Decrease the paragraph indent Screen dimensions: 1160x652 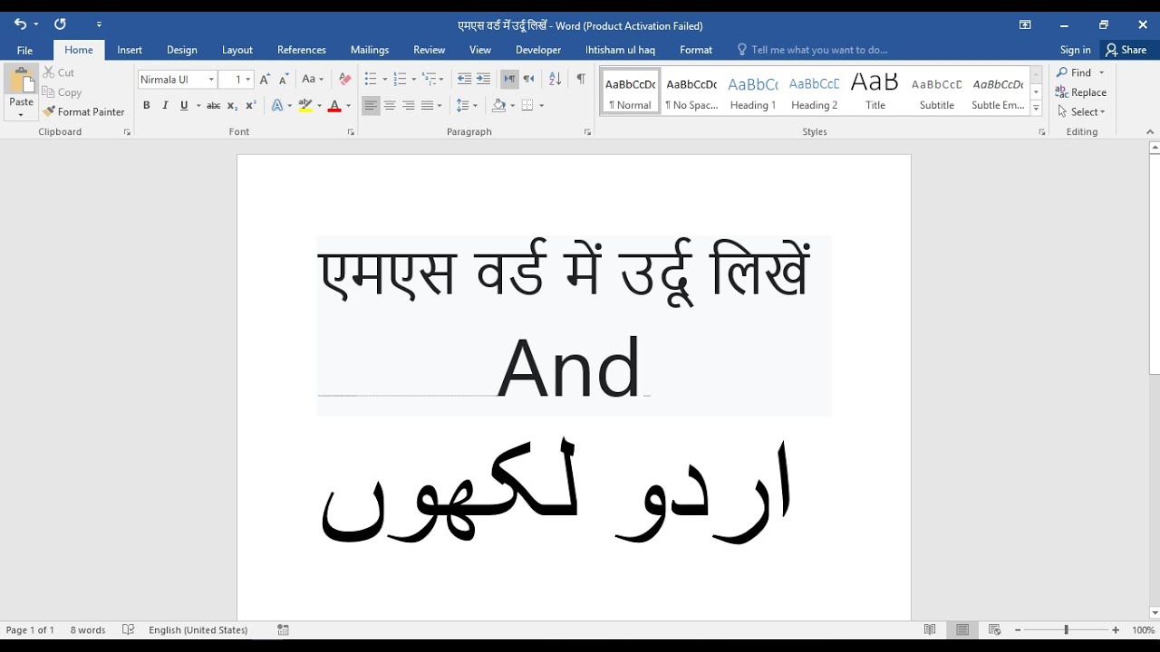pyautogui.click(x=464, y=80)
